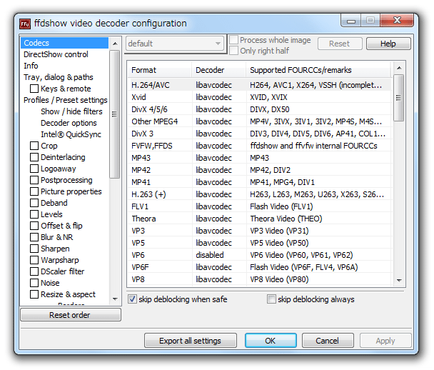Viewport: 434px width, 370px height.
Task: Click the Help button
Action: click(x=388, y=44)
